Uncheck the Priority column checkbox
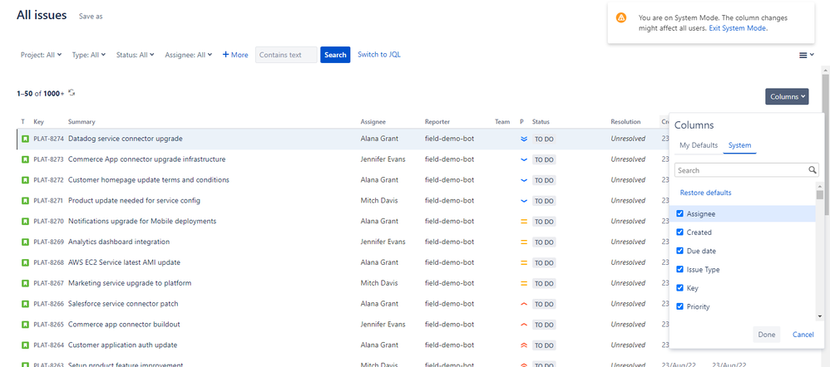The width and height of the screenshot is (830, 367). pos(679,306)
